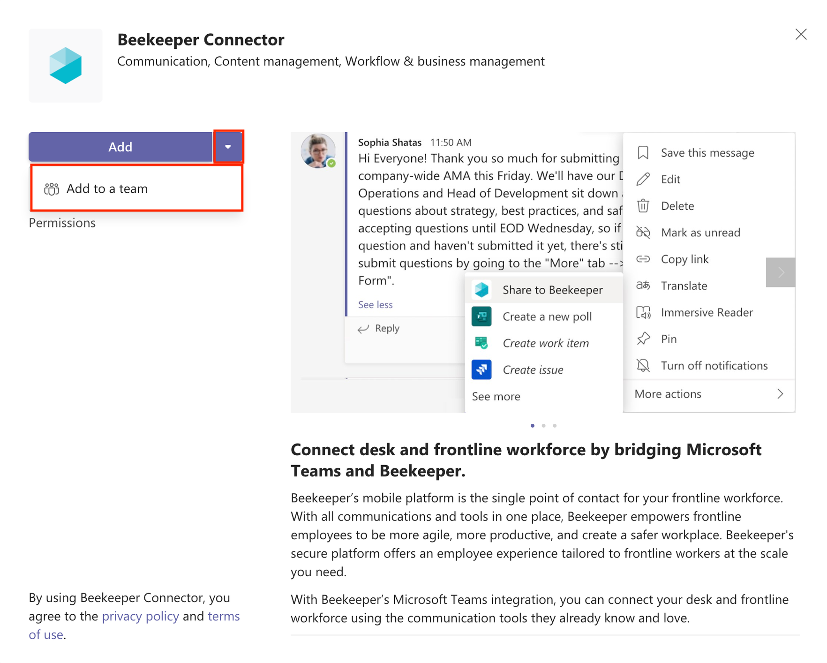Image resolution: width=827 pixels, height=663 pixels.
Task: Close the Beekeeper Connector dialog
Action: coord(801,34)
